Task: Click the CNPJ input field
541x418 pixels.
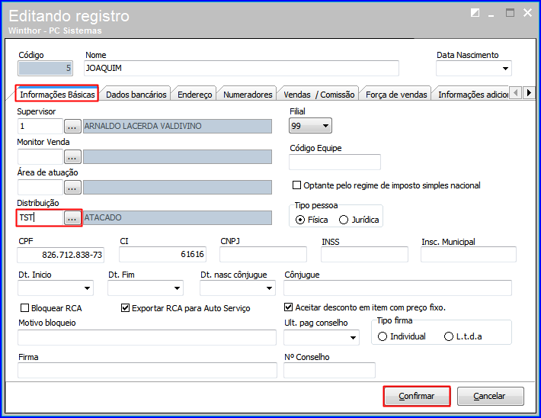Action: tap(263, 255)
